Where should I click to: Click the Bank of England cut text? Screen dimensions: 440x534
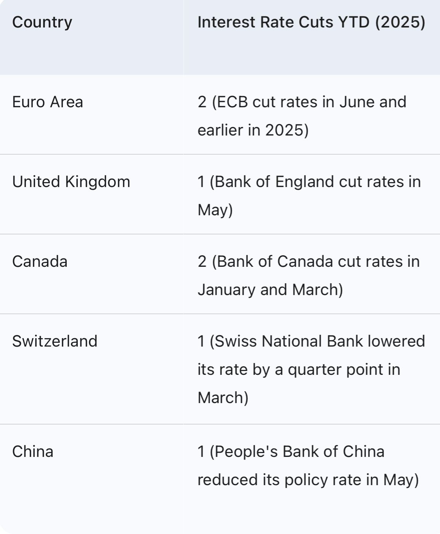click(309, 196)
